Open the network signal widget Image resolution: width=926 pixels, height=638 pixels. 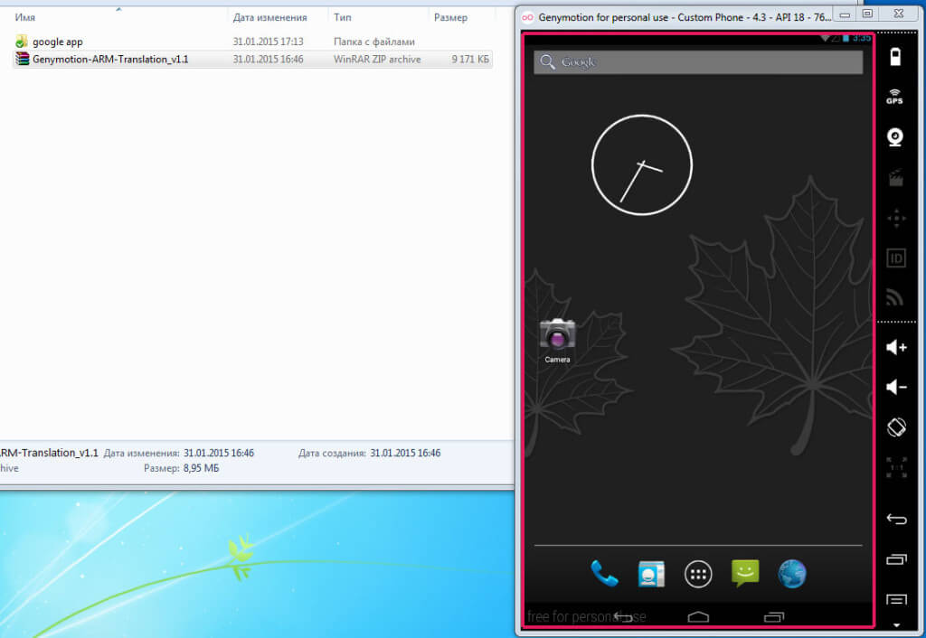coord(894,297)
